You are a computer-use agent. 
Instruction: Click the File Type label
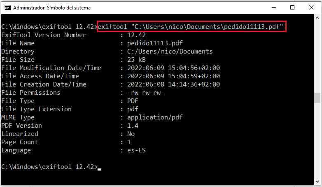18,101
